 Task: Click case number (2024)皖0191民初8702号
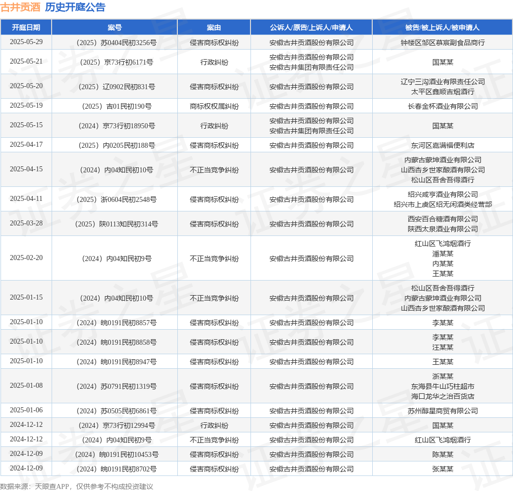pyautogui.click(x=116, y=469)
